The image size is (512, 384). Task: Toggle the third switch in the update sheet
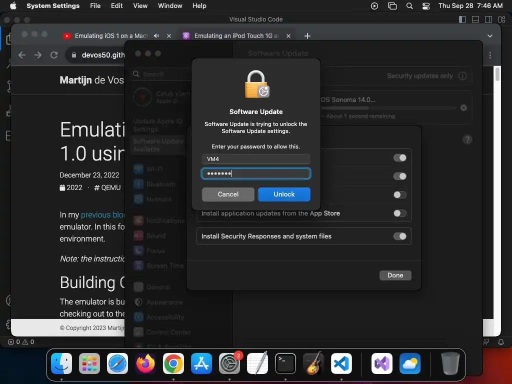399,195
